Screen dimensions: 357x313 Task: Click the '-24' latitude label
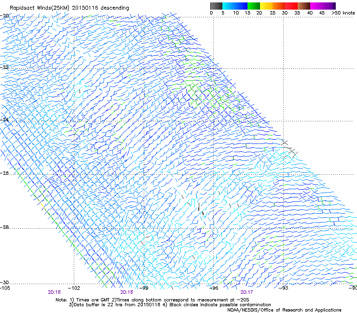click(x=4, y=119)
